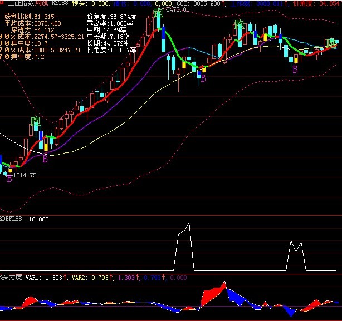Click the largest red area in 买力度 panel
This screenshot has width=342, height=321.
click(x=214, y=294)
